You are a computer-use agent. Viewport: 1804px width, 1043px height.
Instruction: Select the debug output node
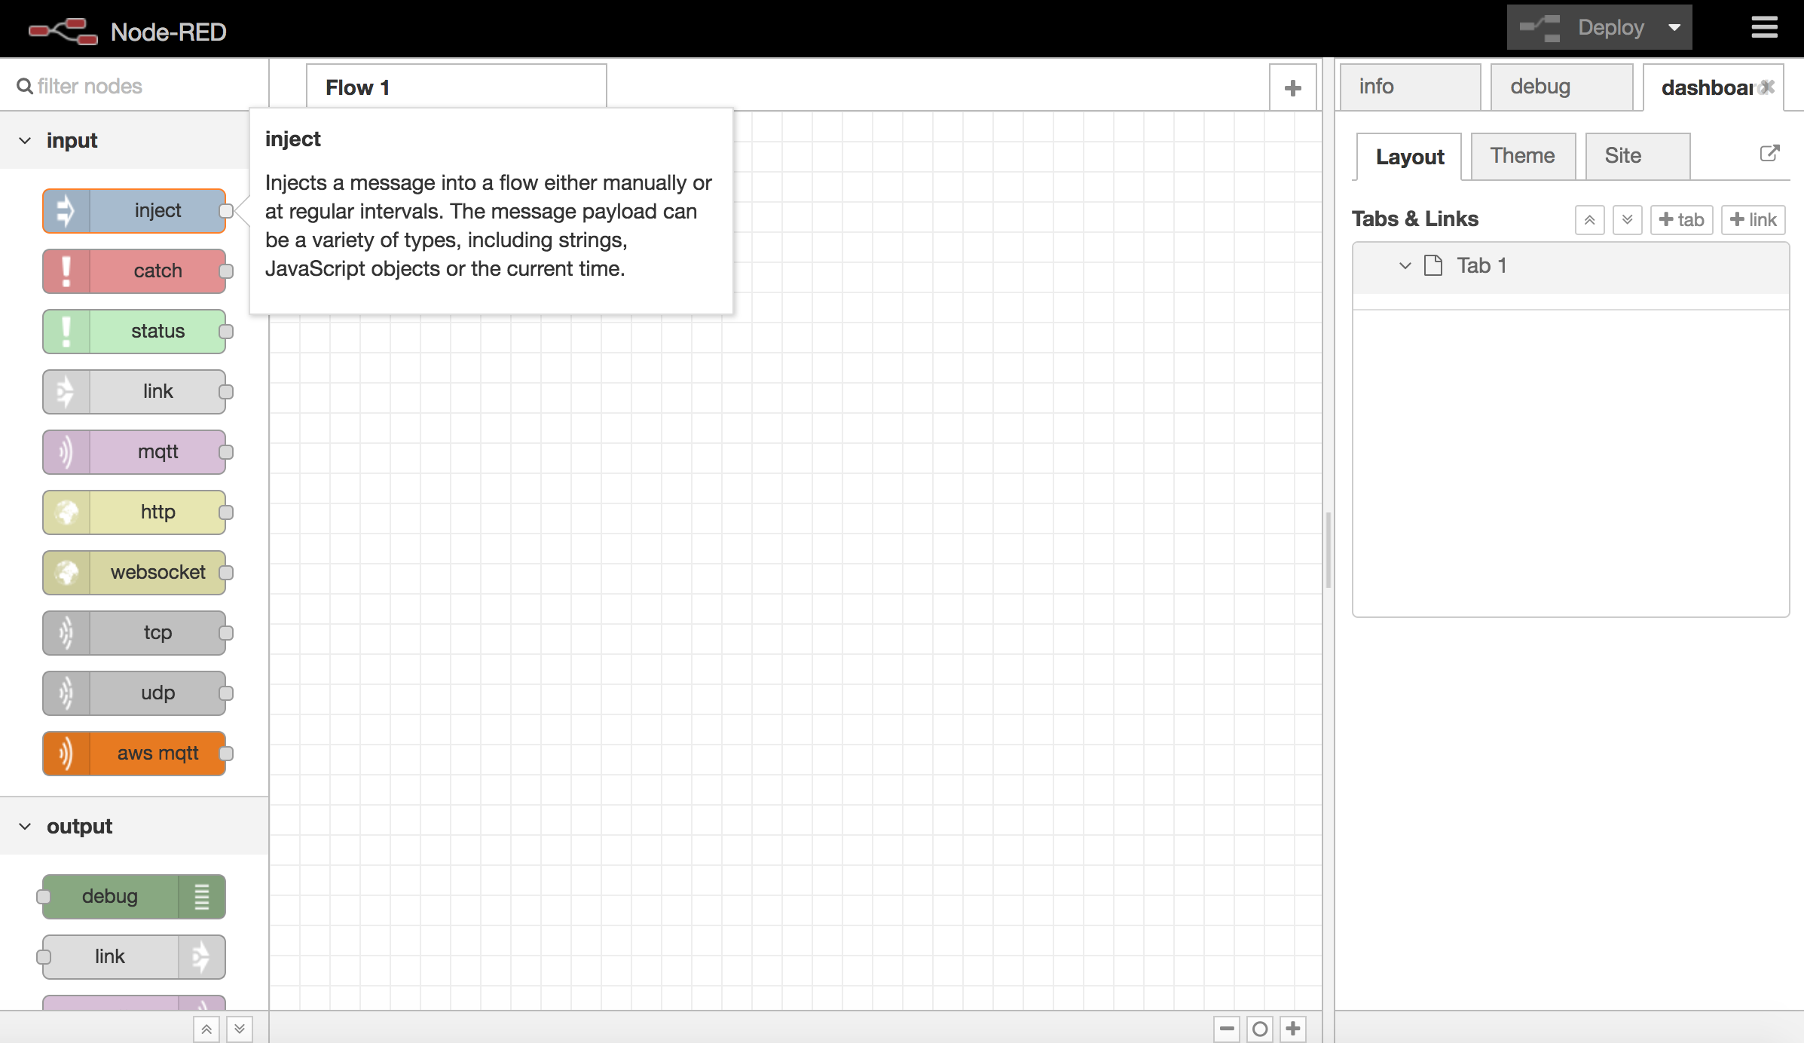click(134, 896)
